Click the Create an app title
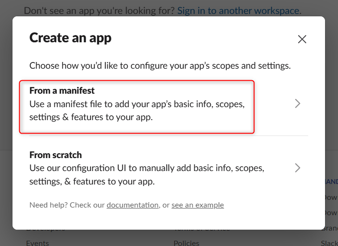Image resolution: width=338 pixels, height=246 pixels. click(x=70, y=38)
